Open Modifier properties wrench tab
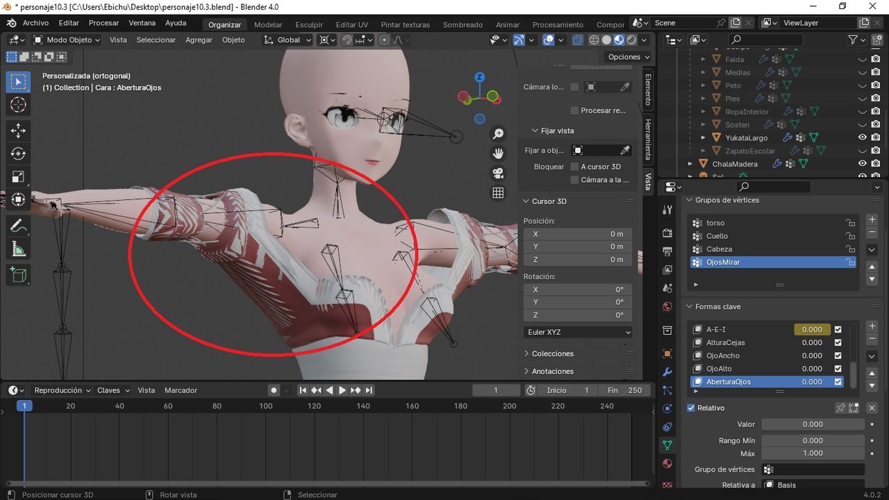The image size is (889, 500). click(x=667, y=374)
